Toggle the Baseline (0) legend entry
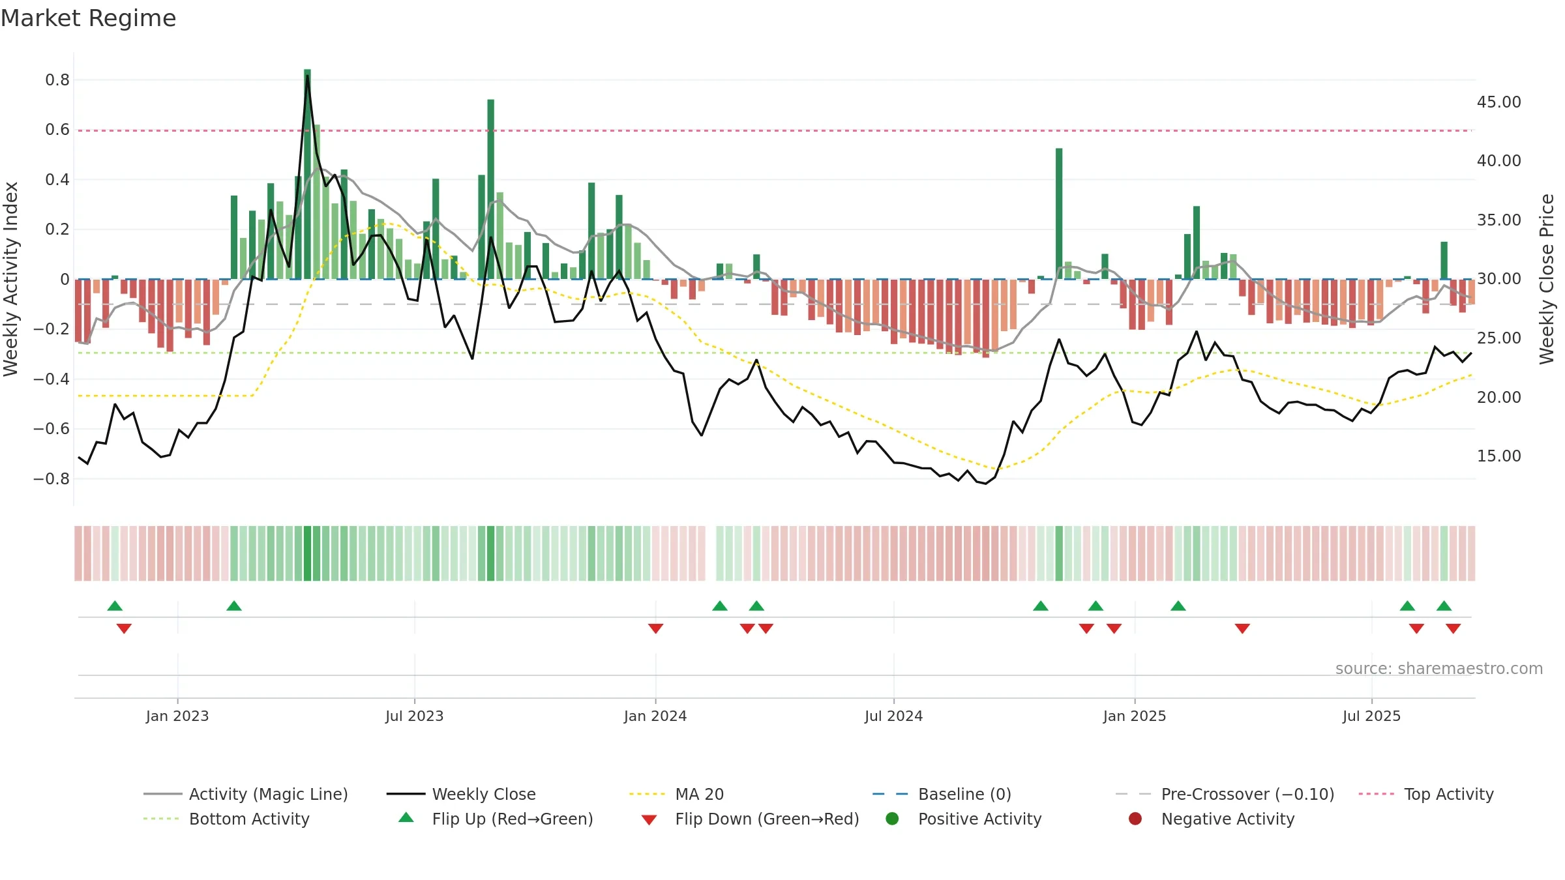The image size is (1565, 880). 942,794
